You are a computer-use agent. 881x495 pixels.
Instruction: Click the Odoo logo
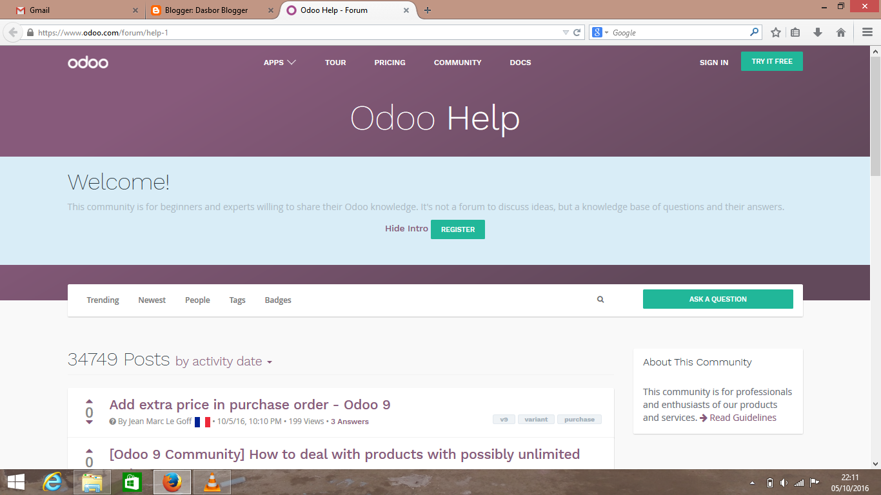[x=88, y=62]
